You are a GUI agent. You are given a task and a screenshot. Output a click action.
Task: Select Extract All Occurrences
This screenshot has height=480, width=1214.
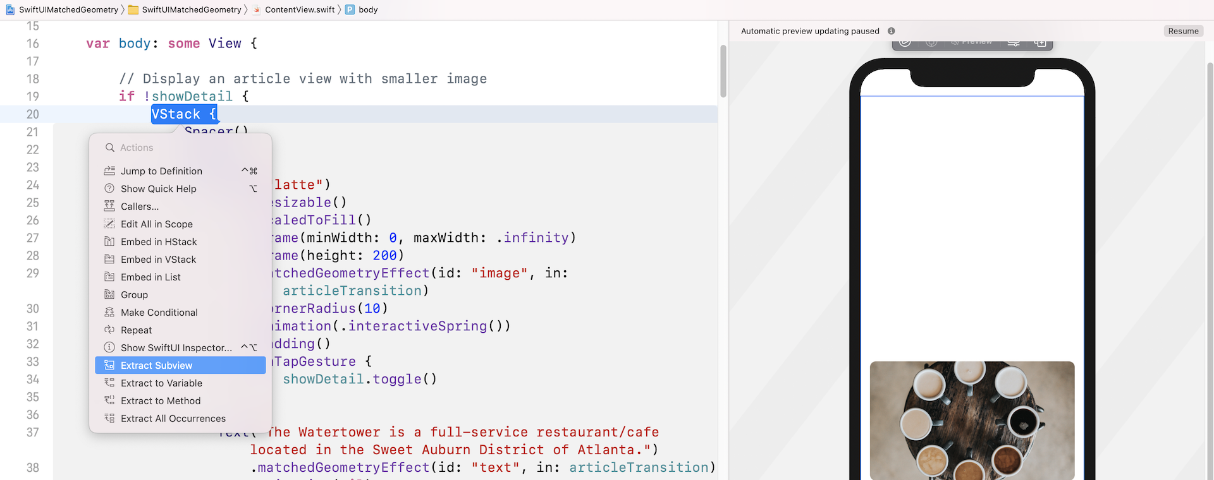click(x=180, y=419)
